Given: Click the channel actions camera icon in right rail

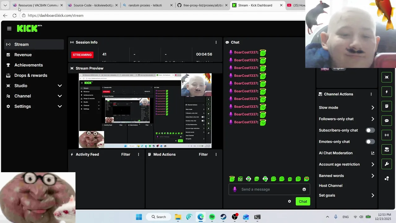Looking at the screenshot, I should [387, 150].
